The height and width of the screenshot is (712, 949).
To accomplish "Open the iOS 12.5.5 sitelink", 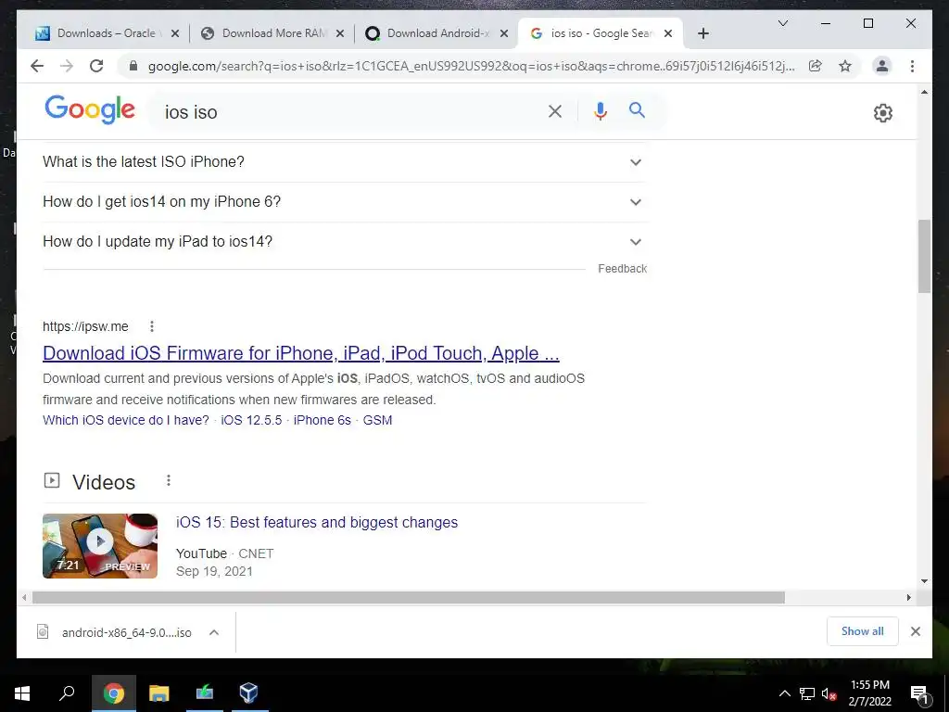I will pos(251,420).
